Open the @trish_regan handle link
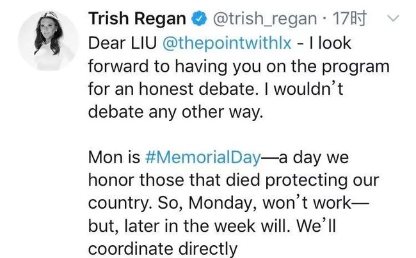Screen dimensions: 416x258 pyautogui.click(x=265, y=19)
